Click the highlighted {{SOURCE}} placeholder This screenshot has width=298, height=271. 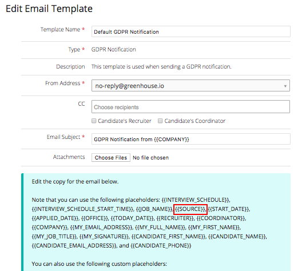tap(190, 209)
